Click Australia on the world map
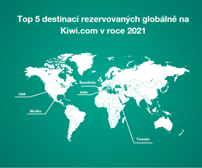This screenshot has height=168, width=202. tap(163, 124)
